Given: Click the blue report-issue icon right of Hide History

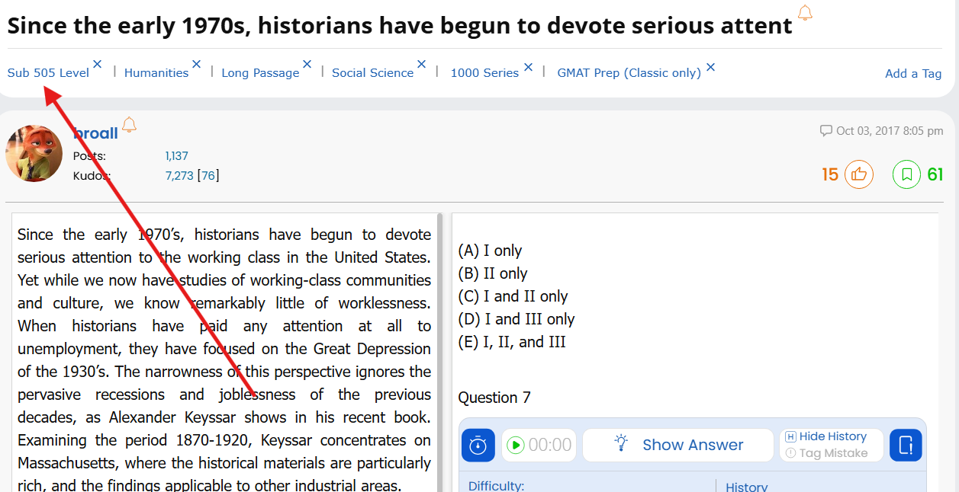Looking at the screenshot, I should 906,445.
